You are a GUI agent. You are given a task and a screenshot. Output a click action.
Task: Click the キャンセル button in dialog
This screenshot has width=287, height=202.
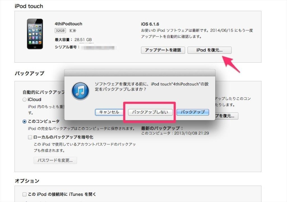[109, 112]
